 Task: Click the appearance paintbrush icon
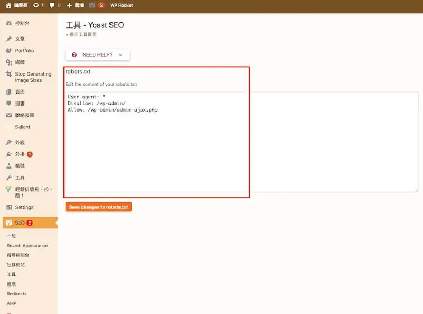[9, 142]
